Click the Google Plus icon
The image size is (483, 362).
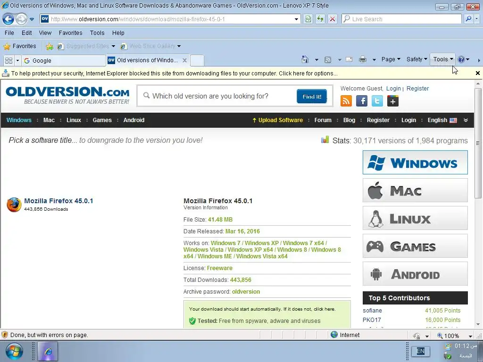pyautogui.click(x=393, y=101)
